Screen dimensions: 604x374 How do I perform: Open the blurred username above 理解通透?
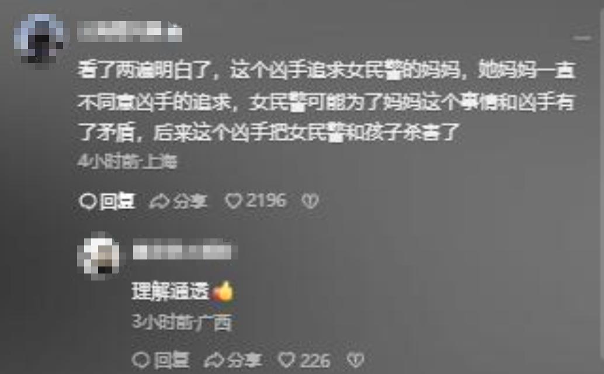pos(185,251)
